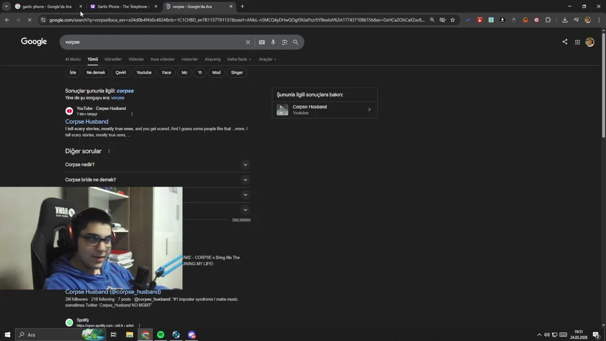Start voice search with the microphone icon
The image size is (606, 341).
tap(273, 42)
